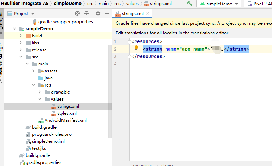This screenshot has width=272, height=166.
Task: Select test.jks keystore file
Action: coord(36,148)
